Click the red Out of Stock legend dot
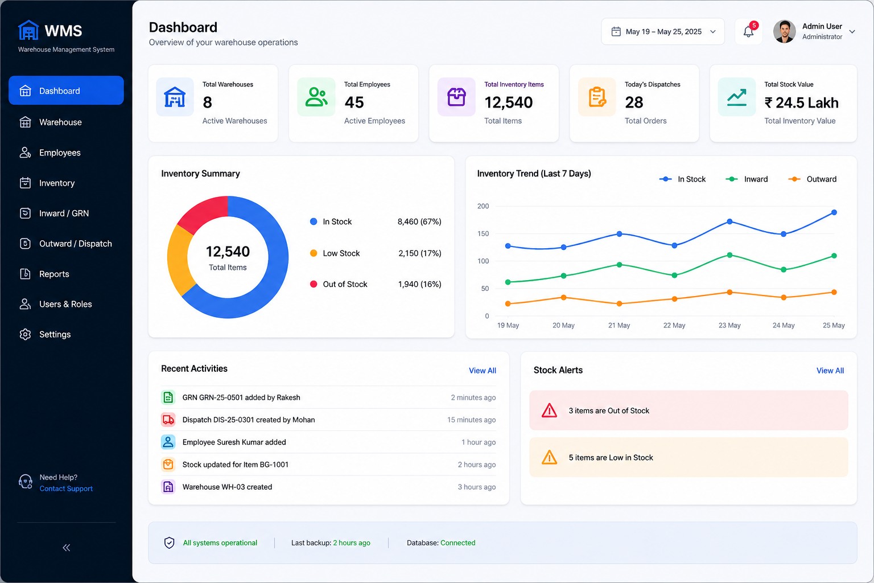This screenshot has width=874, height=583. 314,284
